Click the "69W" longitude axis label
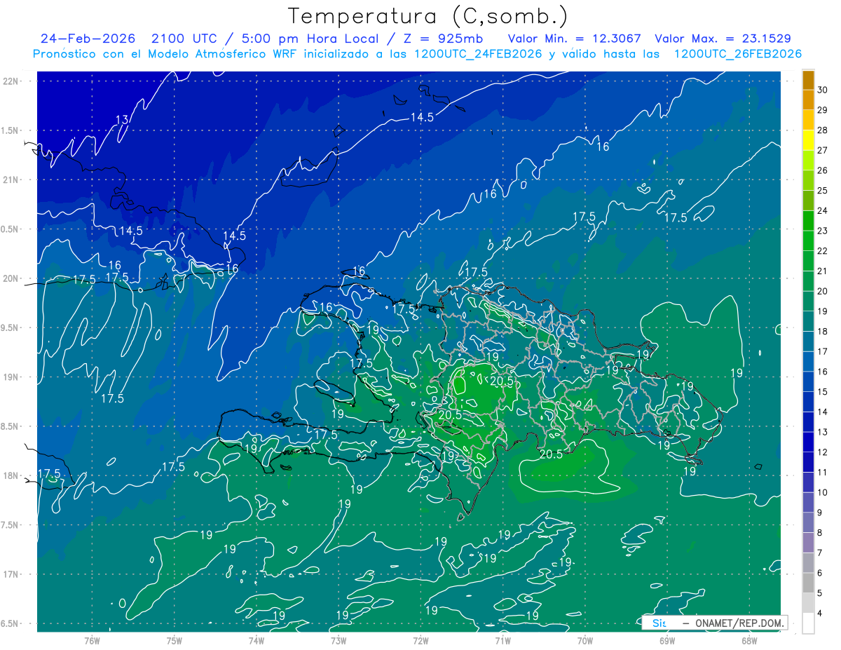This screenshot has width=841, height=650. 666,640
